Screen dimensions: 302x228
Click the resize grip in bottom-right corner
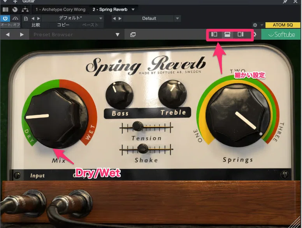[295, 223]
